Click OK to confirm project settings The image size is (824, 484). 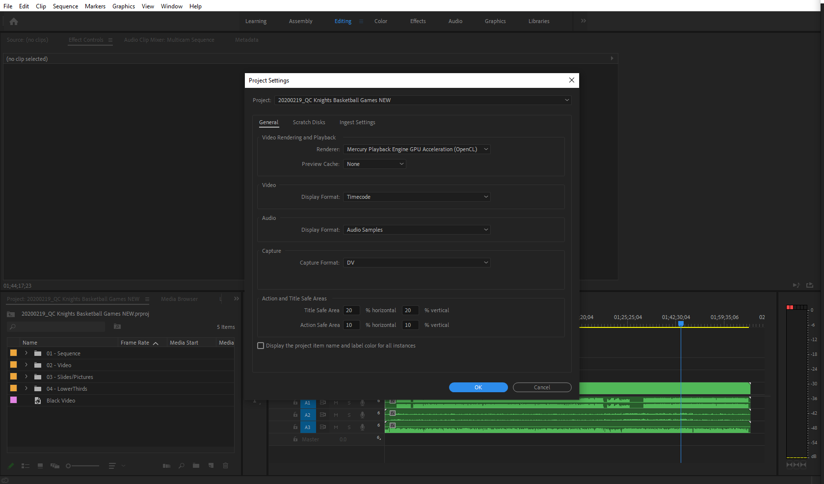(478, 387)
